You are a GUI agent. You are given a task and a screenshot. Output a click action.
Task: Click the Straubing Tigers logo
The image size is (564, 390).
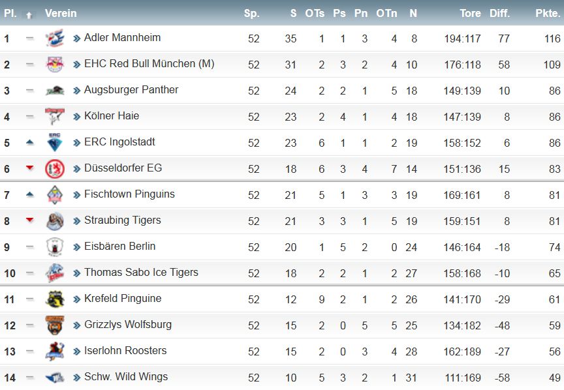55,220
